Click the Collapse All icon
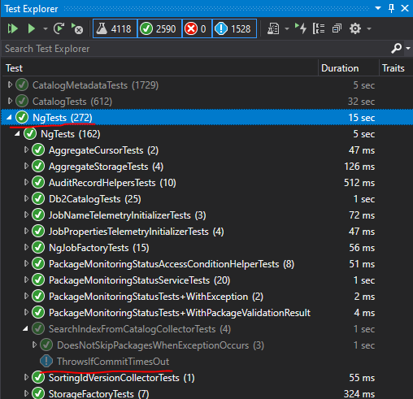Image resolution: width=413 pixels, height=399 pixels. tap(337, 28)
